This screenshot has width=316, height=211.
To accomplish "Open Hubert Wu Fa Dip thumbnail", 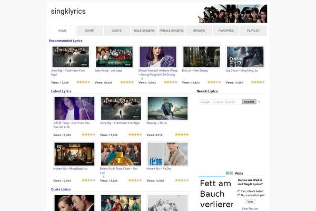I will pos(167,154).
